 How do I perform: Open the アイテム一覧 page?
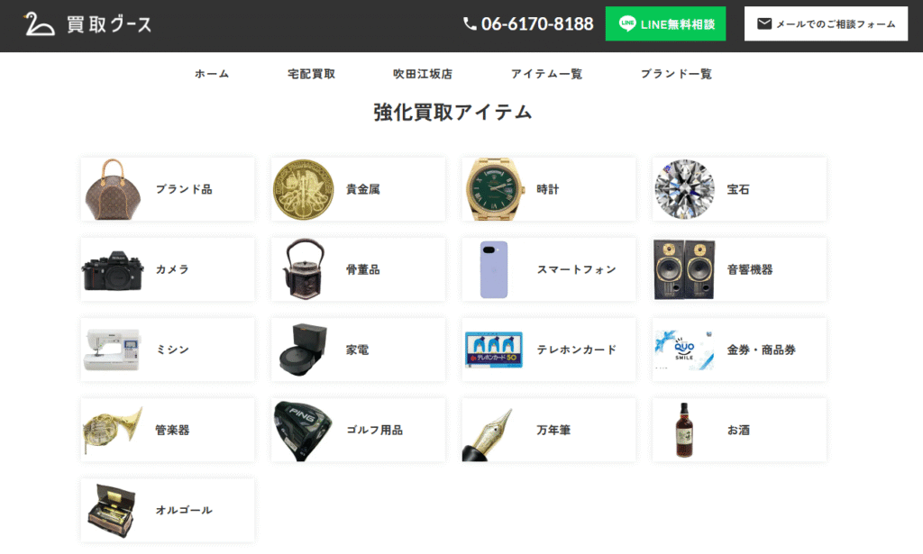[x=545, y=75]
